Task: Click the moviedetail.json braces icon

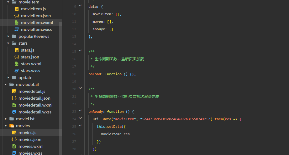Action: tap(14, 98)
